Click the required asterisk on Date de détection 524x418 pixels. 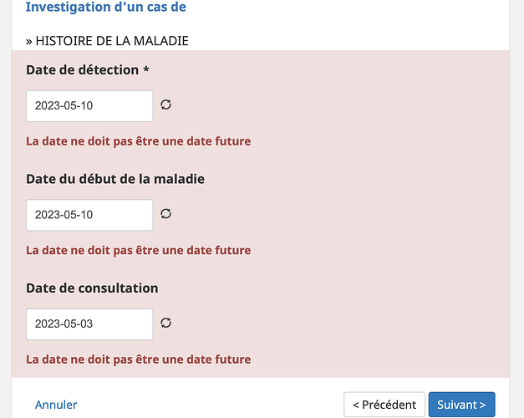146,70
